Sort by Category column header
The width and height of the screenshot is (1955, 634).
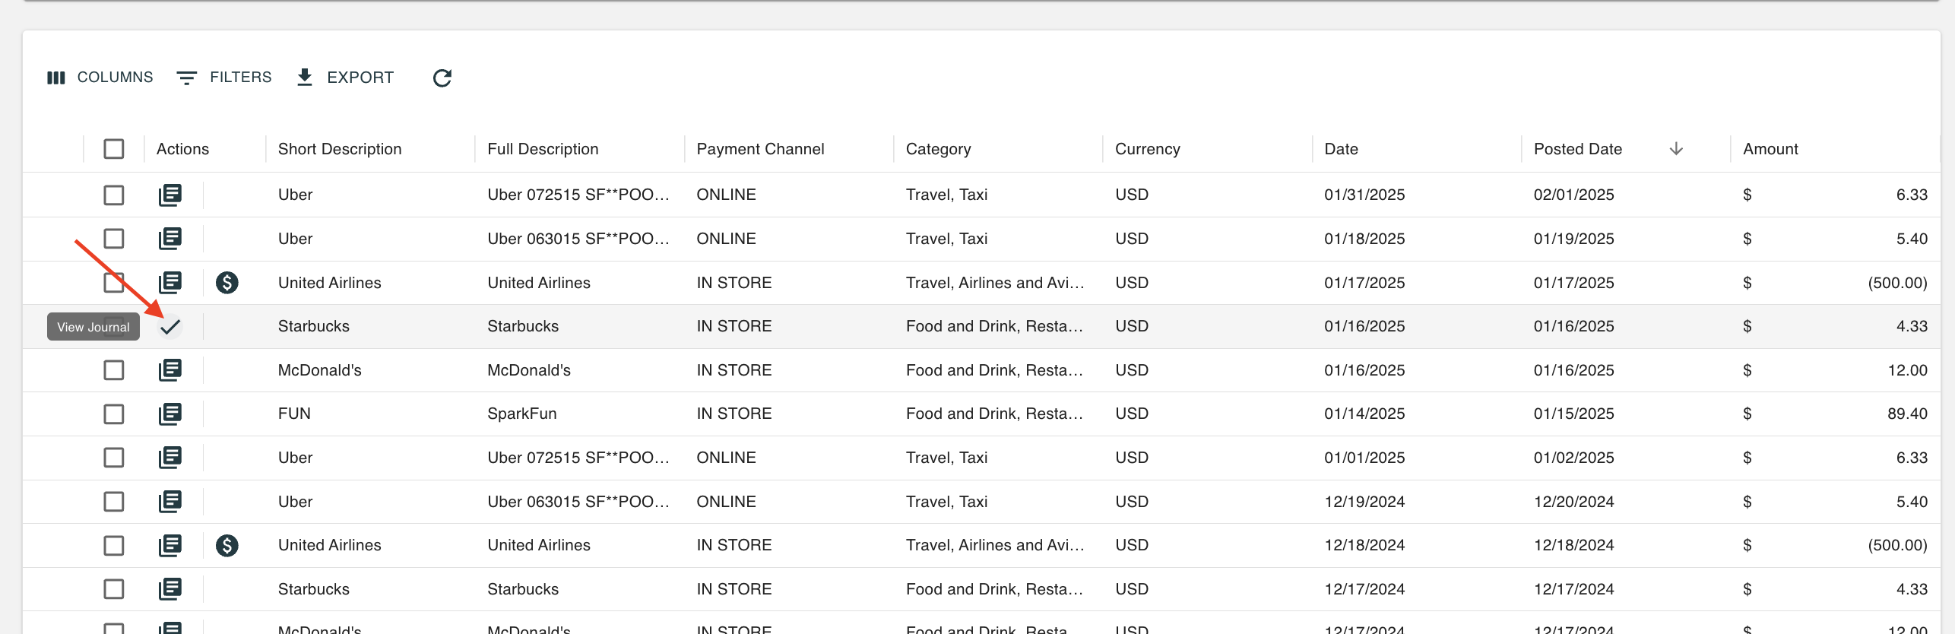point(938,149)
